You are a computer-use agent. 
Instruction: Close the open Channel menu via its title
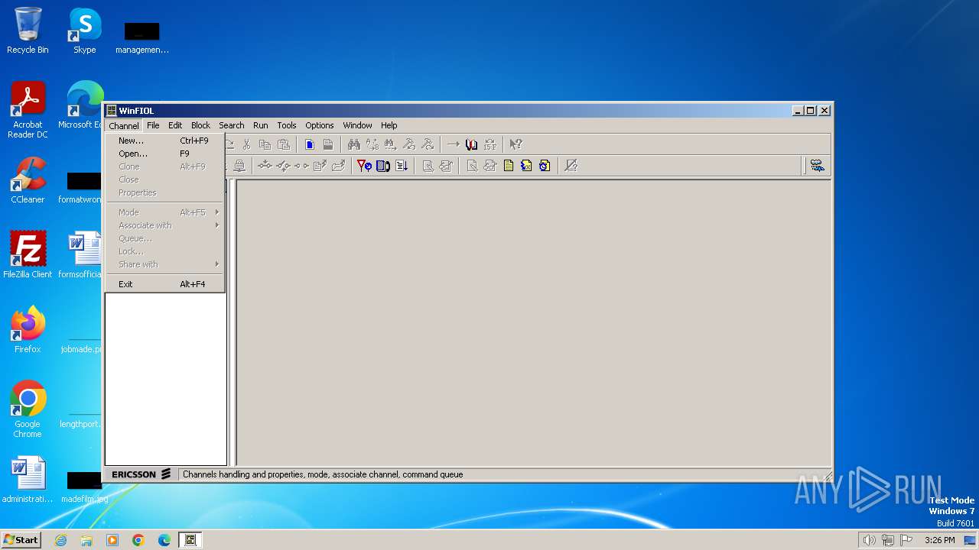tap(124, 125)
